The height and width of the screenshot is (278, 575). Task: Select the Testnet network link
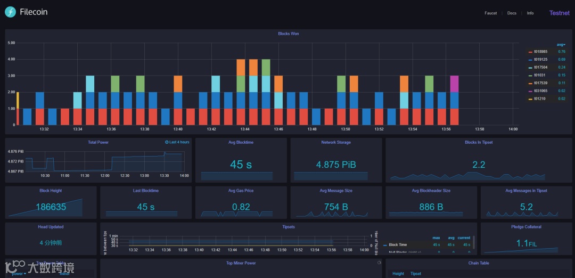coord(560,13)
